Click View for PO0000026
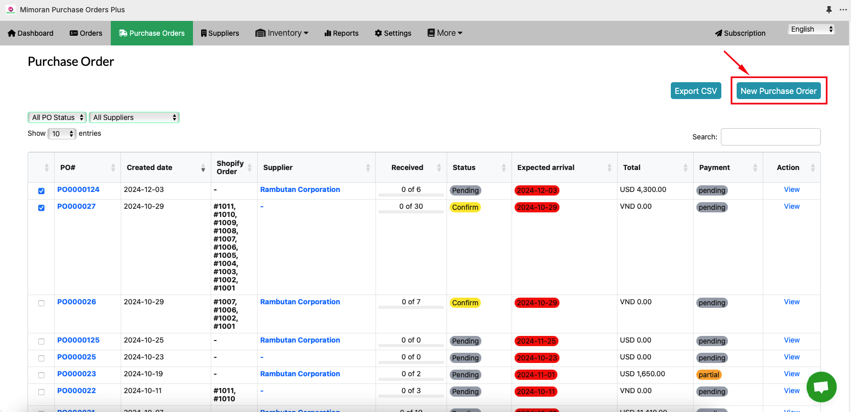This screenshot has height=412, width=851. 792,302
